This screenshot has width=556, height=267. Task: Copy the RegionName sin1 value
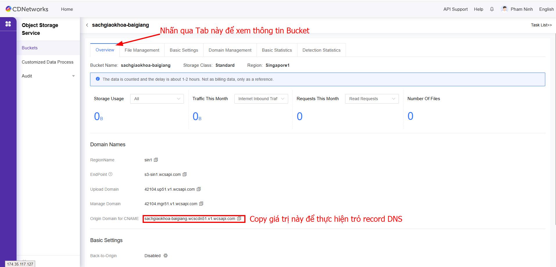[156, 160]
